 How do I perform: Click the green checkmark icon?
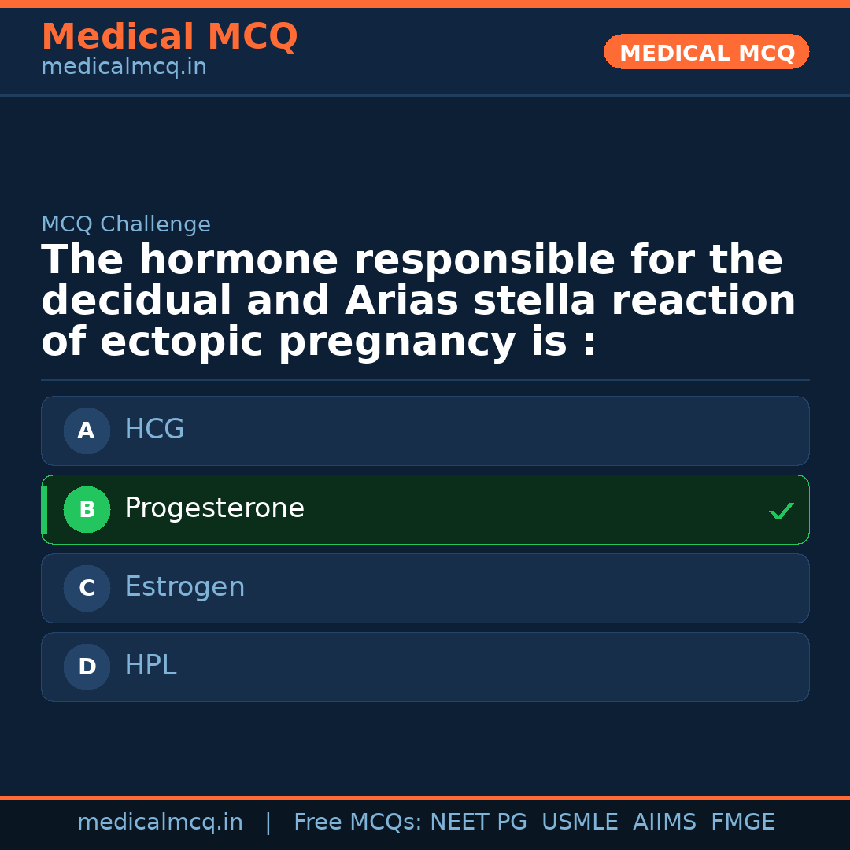click(x=781, y=512)
